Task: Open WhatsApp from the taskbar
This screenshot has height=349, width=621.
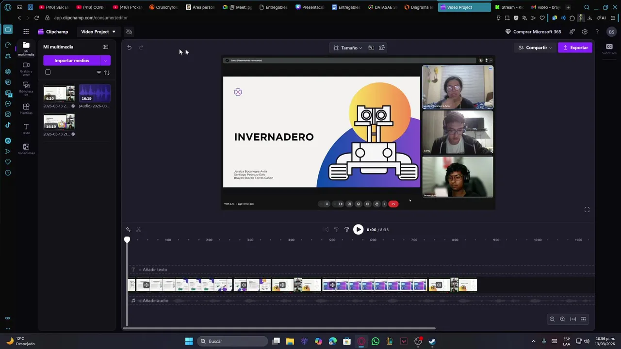Action: click(376, 341)
